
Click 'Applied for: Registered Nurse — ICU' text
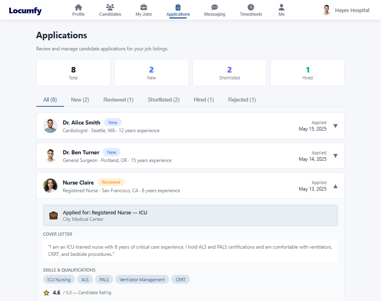pos(105,212)
